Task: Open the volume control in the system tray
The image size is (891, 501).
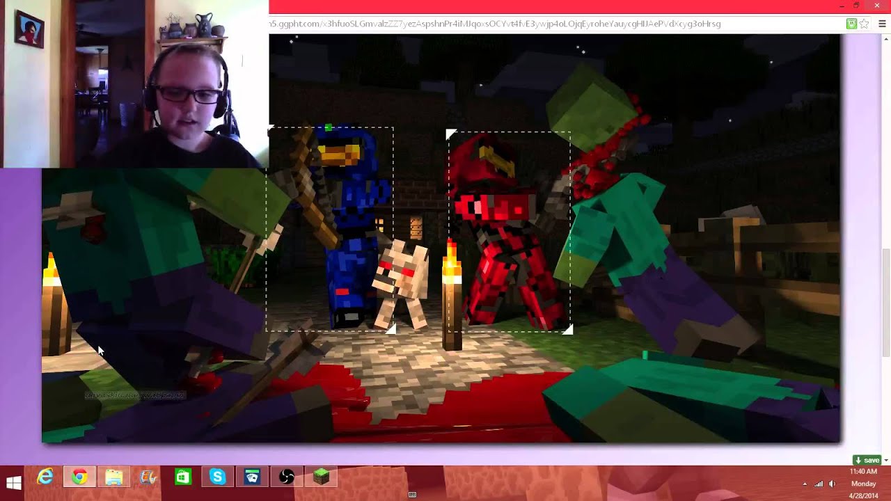Action: (x=832, y=484)
